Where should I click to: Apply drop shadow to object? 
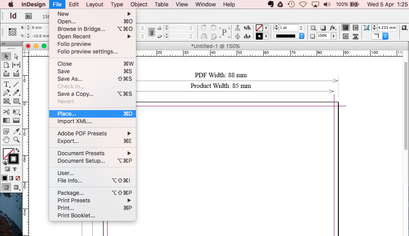(323, 28)
